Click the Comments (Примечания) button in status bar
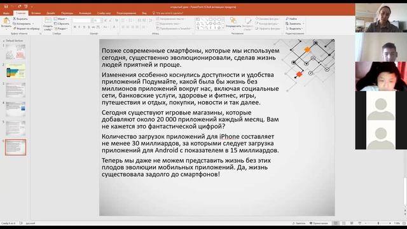Image resolution: width=407 pixels, height=229 pixels. (319, 223)
